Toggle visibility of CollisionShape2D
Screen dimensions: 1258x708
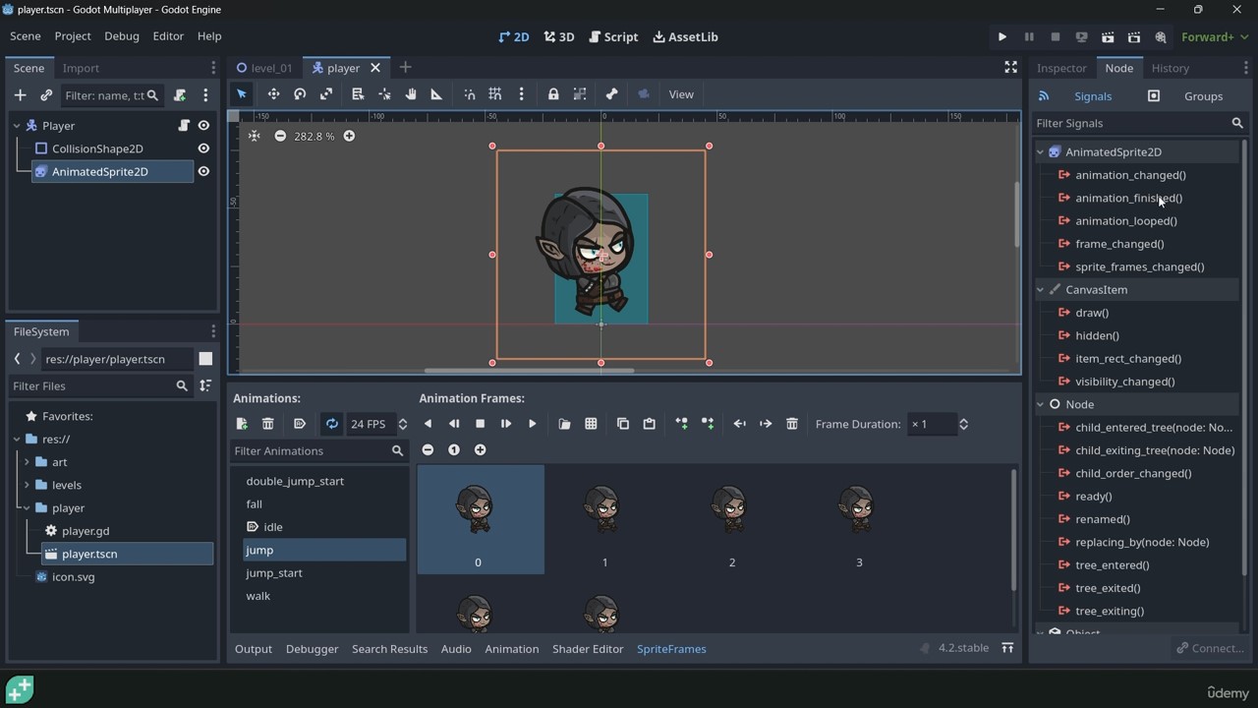pyautogui.click(x=203, y=148)
